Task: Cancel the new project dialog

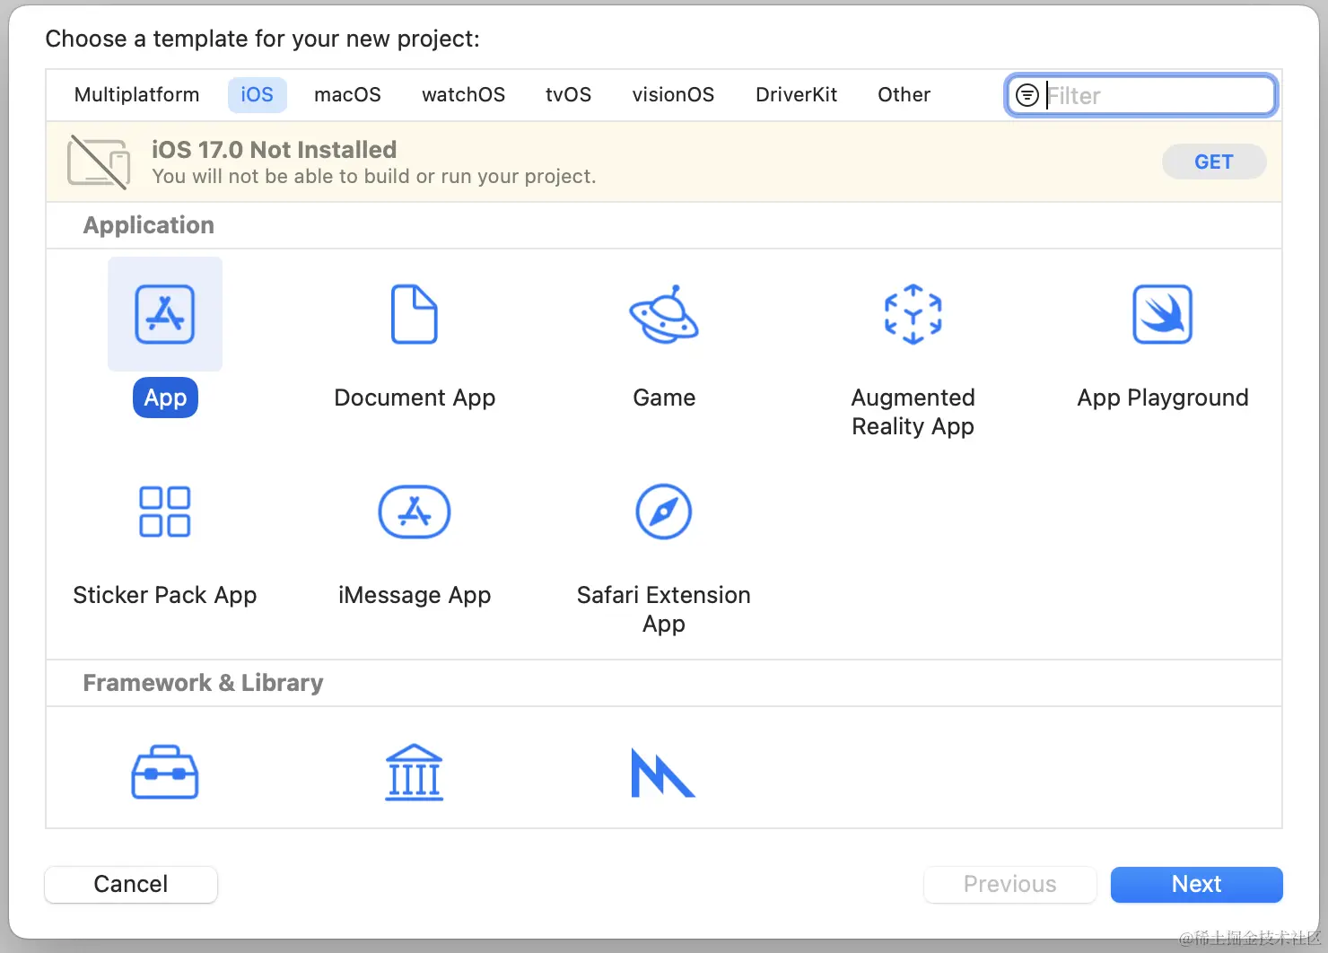Action: 131,884
